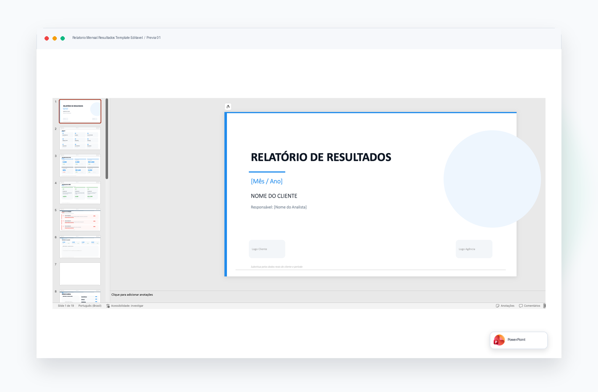The height and width of the screenshot is (392, 598).
Task: Click the red close window dot
Action: pos(47,39)
